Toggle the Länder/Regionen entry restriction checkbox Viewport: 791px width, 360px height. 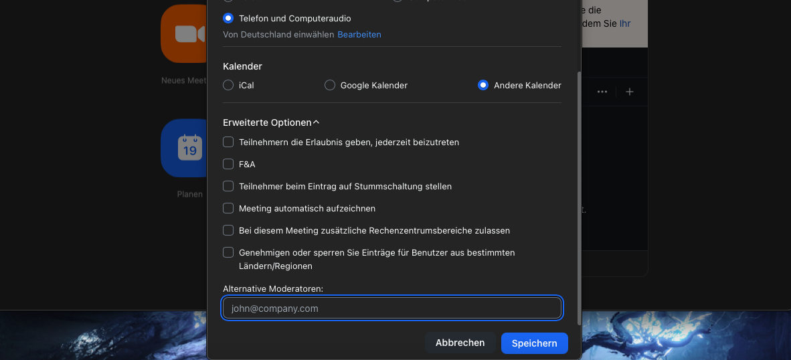(x=228, y=253)
